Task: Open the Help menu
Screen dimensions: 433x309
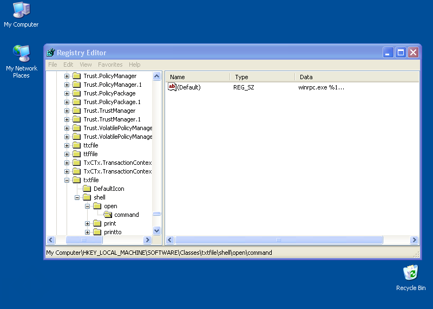Action: [134, 65]
